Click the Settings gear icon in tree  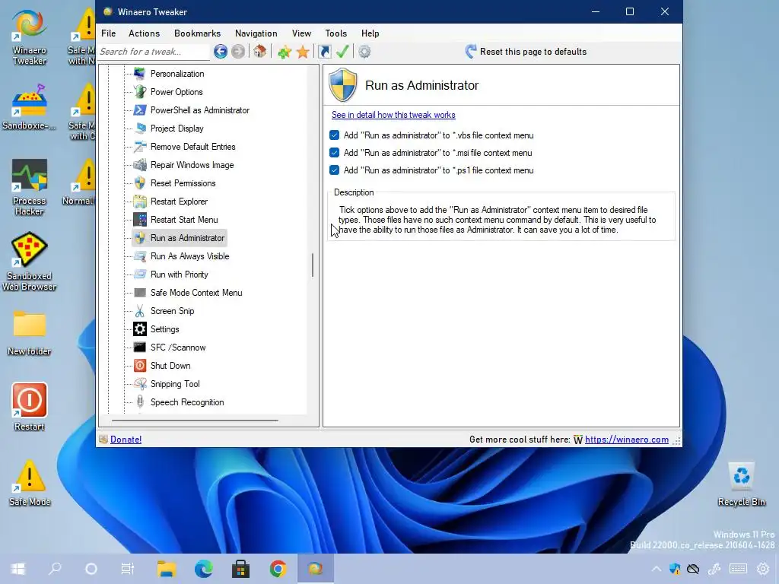coord(140,329)
